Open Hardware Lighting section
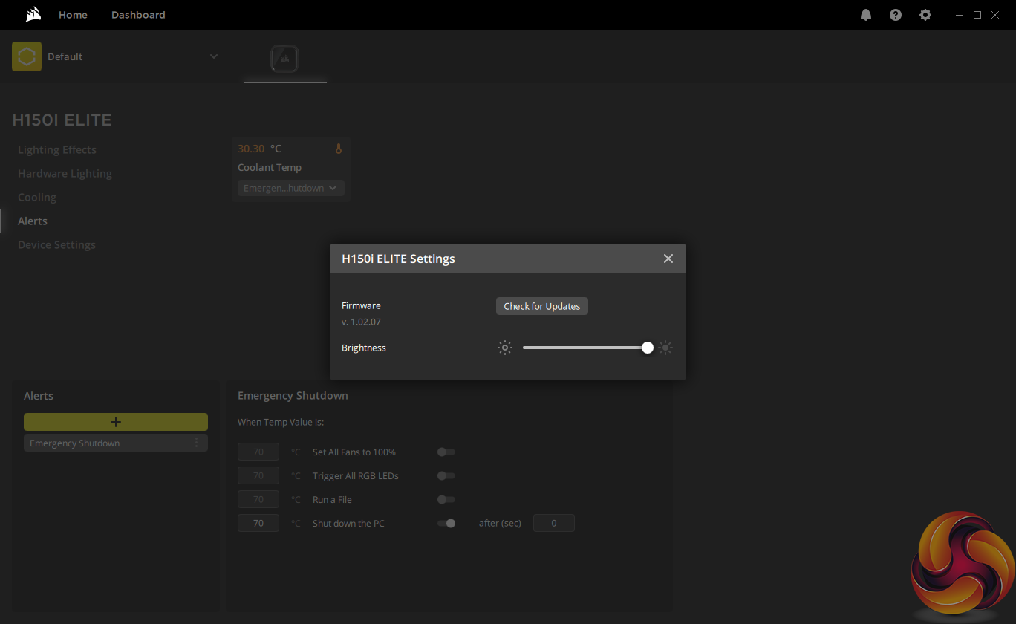The height and width of the screenshot is (624, 1016). click(65, 173)
